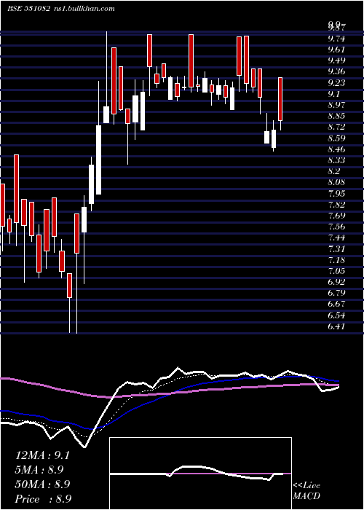Click the 7.05 price axis label
This screenshot has height=510, width=364.
(x=336, y=271)
